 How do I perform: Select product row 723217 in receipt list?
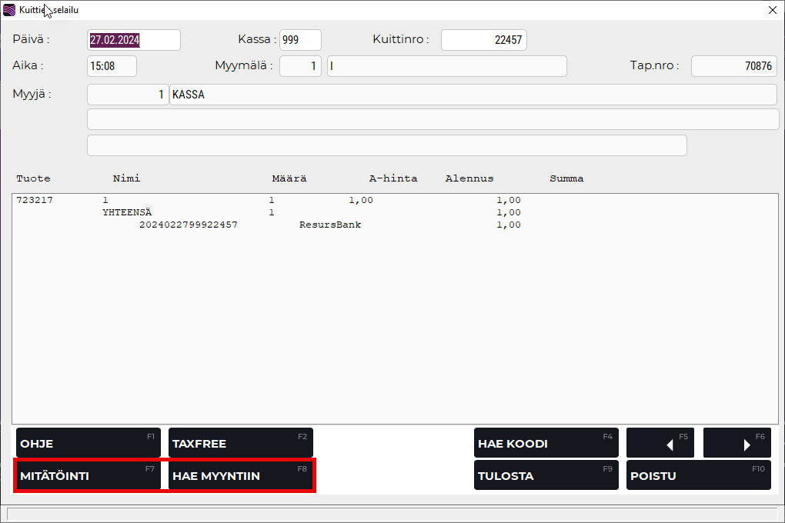[268, 200]
